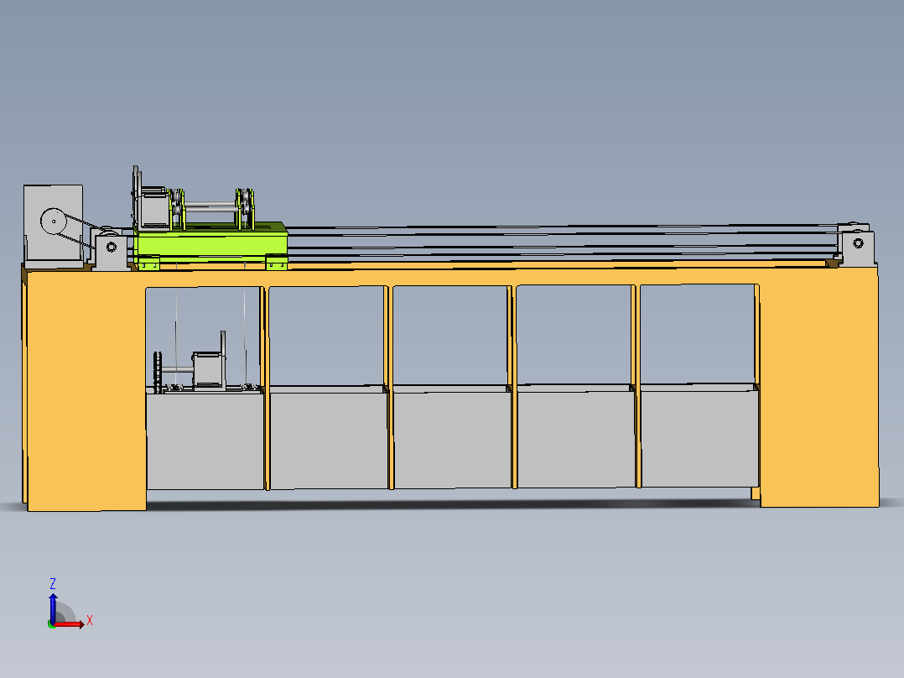
Task: Click the "Z" axis label
Action: click(53, 583)
